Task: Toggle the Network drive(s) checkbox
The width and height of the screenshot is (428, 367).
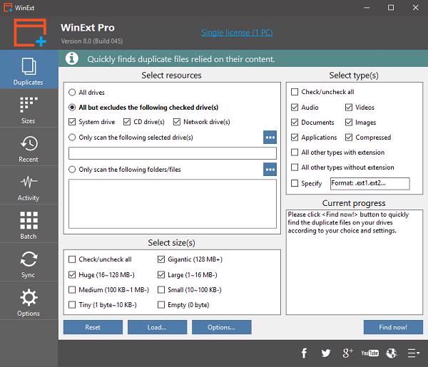Action: pyautogui.click(x=178, y=122)
